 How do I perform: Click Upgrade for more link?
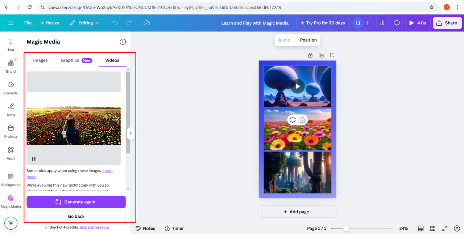pyautogui.click(x=94, y=227)
